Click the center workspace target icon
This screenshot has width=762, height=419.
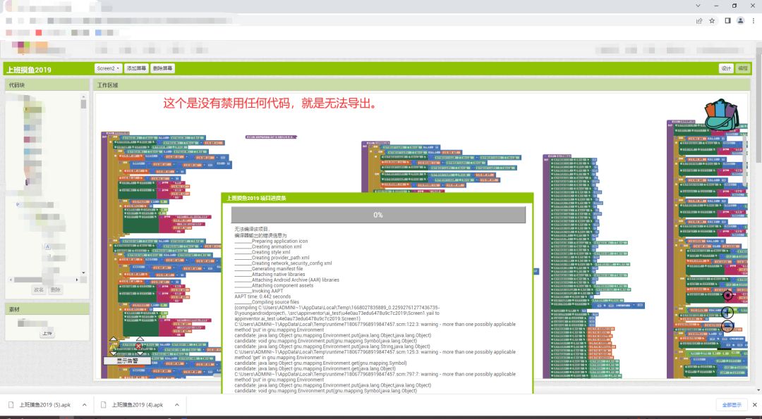(727, 295)
